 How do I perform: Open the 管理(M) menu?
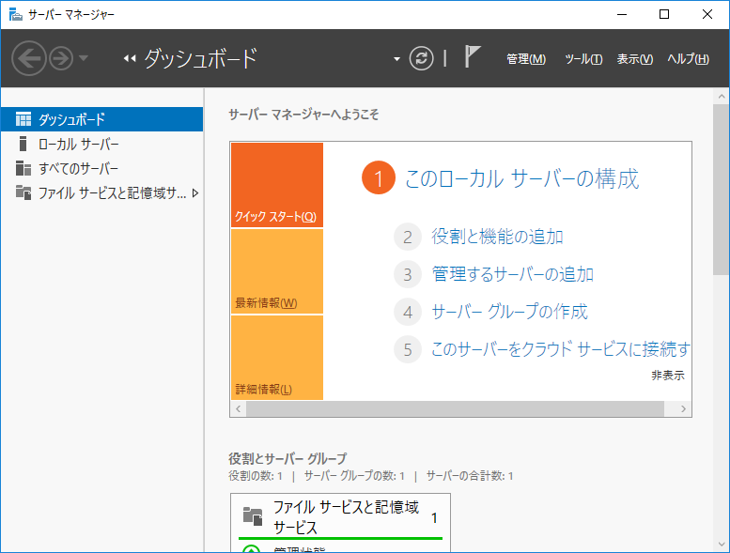[x=526, y=59]
